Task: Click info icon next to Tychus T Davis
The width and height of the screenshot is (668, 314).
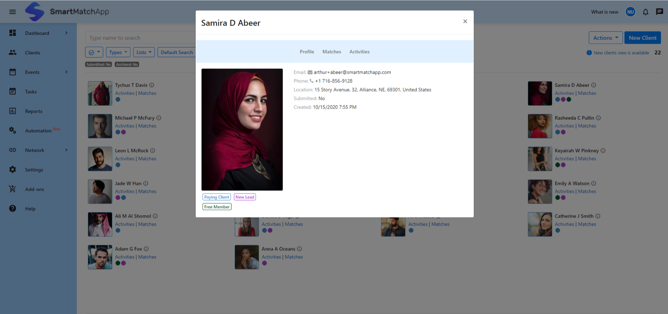Action: coord(152,85)
